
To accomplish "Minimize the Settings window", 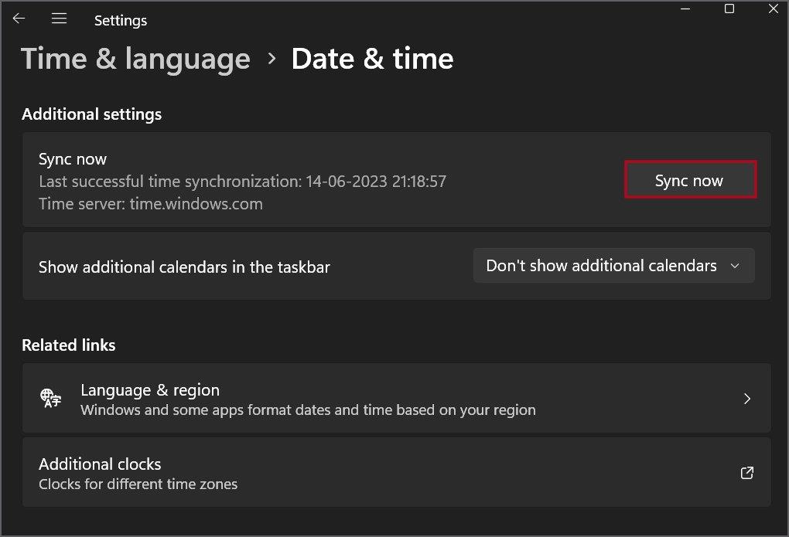I will (685, 9).
